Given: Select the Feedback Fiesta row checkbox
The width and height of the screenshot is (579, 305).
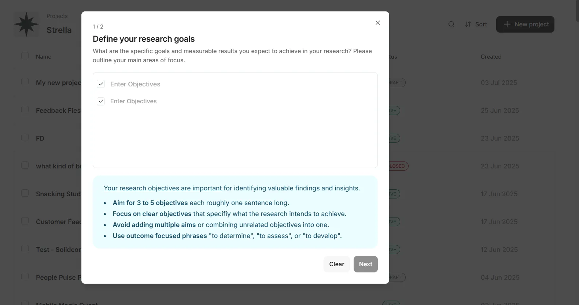Looking at the screenshot, I should tap(25, 109).
